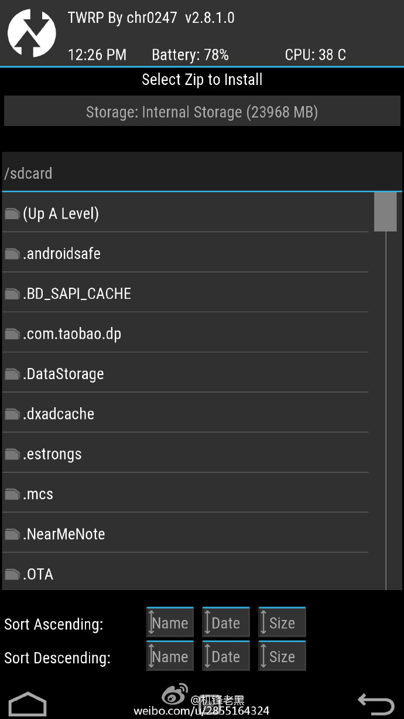Sort files descending by Date
Screen dimensions: 404x719
[226, 656]
